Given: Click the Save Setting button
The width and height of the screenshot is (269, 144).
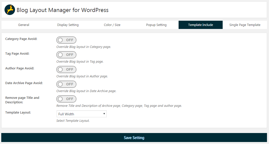Looking at the screenshot, I should (134, 138).
